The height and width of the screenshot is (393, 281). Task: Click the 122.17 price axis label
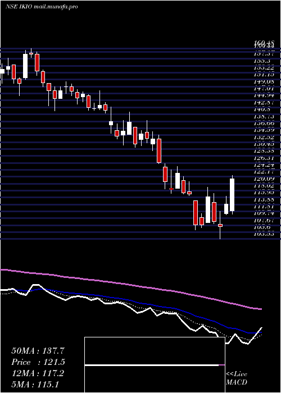click(264, 172)
